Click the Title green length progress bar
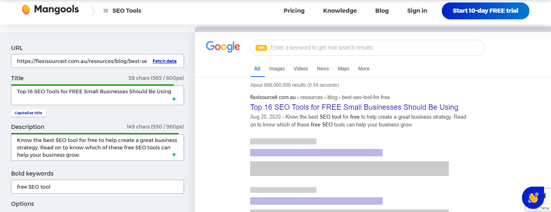This screenshot has width=551, height=212. [x=92, y=85]
